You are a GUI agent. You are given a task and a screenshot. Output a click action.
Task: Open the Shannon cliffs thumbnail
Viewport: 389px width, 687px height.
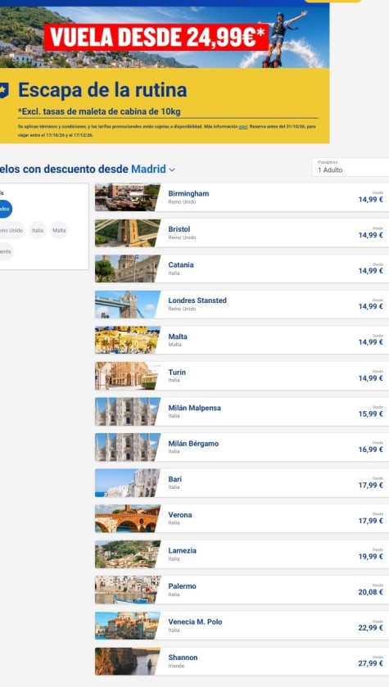128,662
